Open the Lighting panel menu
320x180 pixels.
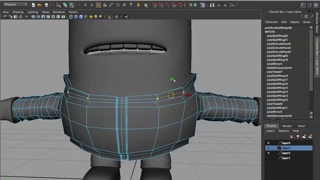32,12
